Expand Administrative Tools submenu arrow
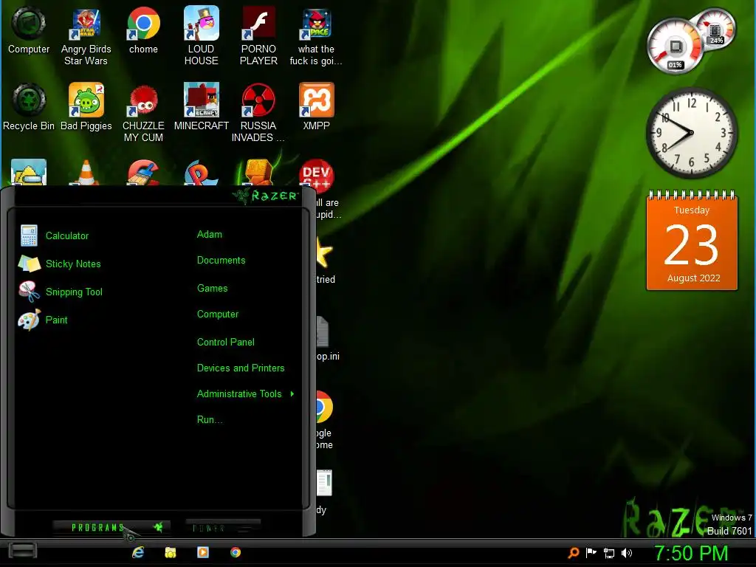756x567 pixels. [x=292, y=394]
